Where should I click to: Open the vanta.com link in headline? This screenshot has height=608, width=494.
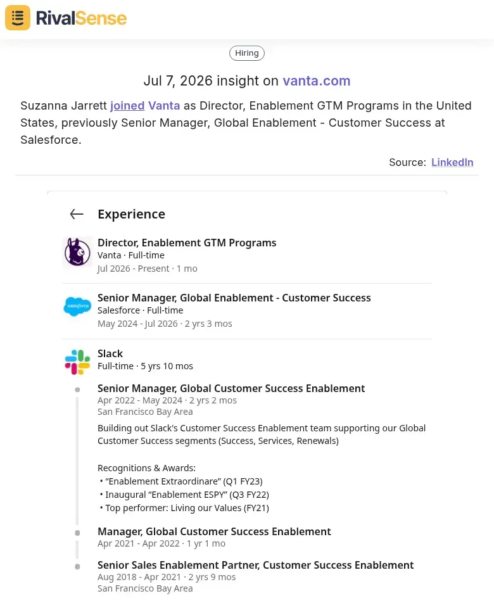(x=317, y=80)
